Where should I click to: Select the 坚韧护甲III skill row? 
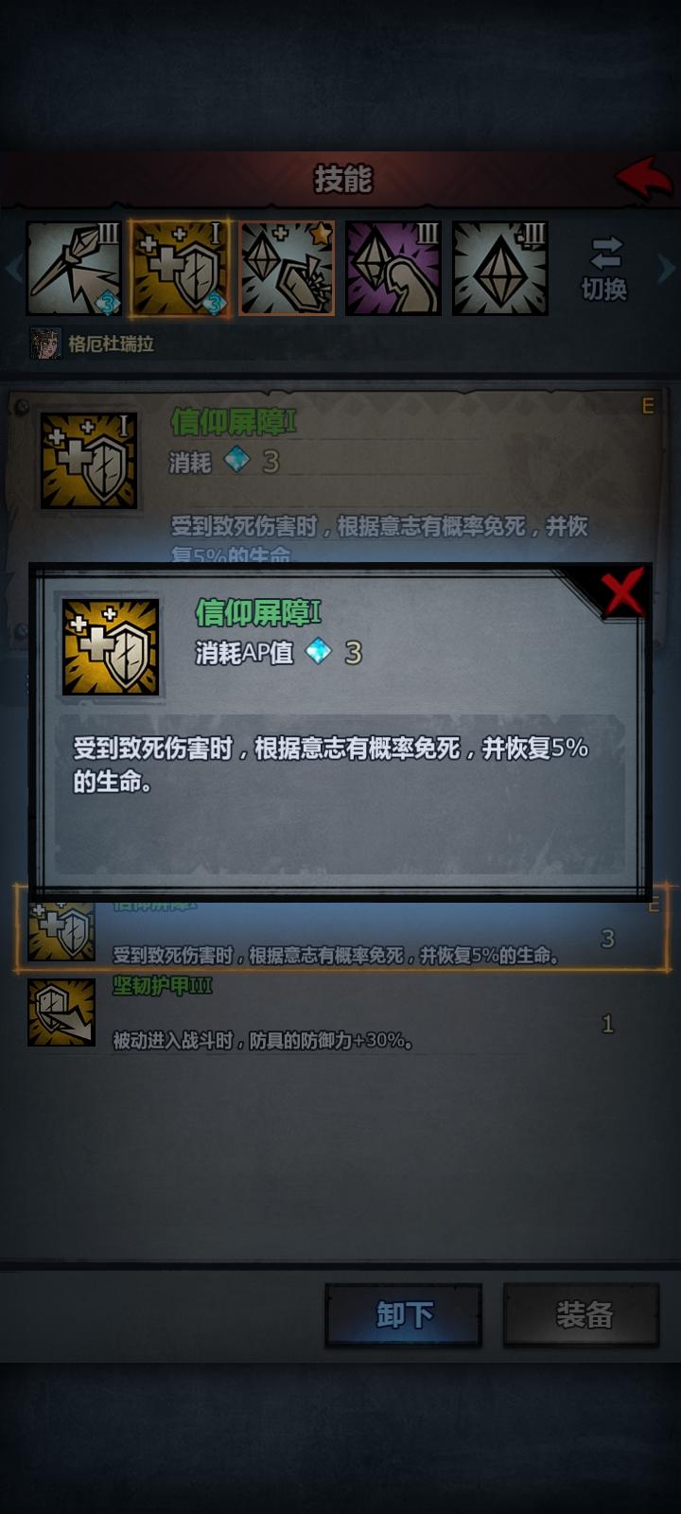pyautogui.click(x=340, y=1014)
